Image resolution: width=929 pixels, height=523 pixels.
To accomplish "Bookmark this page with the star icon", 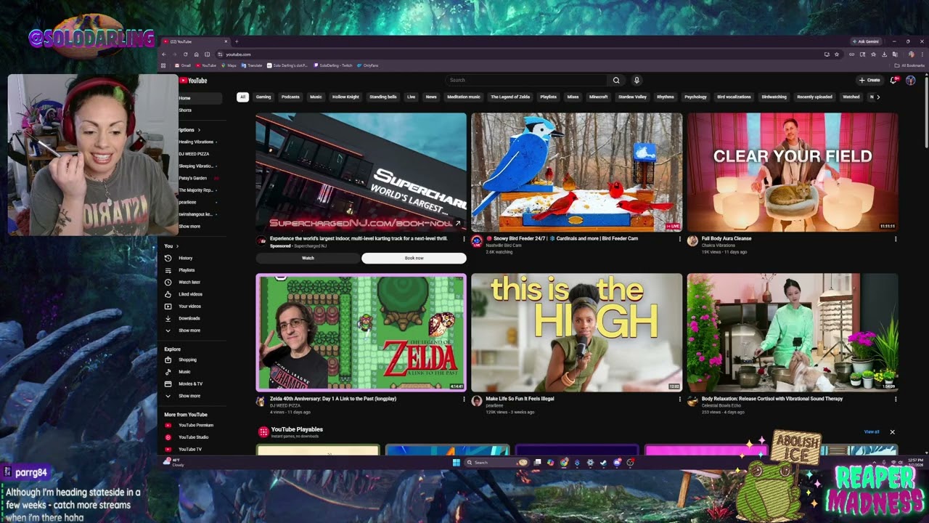I will [x=837, y=54].
